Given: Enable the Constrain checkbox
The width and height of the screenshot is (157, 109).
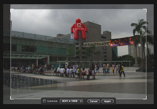Looking at the screenshot, I should (44, 101).
